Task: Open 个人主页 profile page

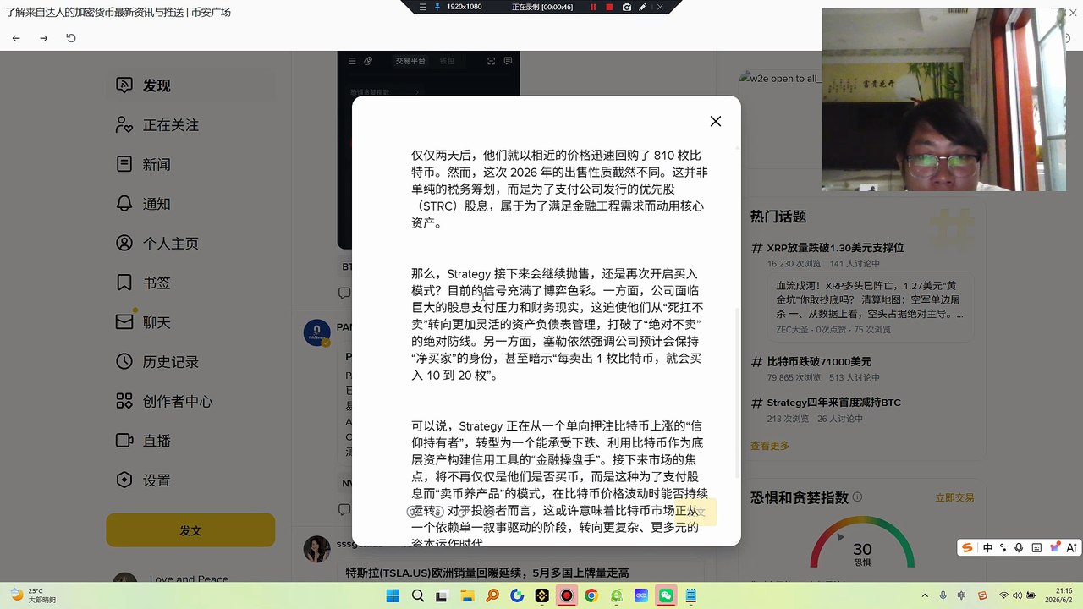Action: click(x=171, y=244)
